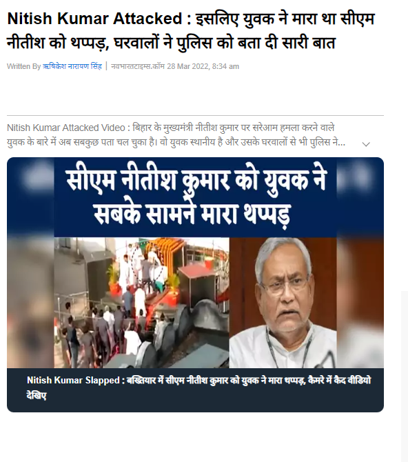Open author link ऋषिकेश नारायण सिंह

tap(72, 66)
